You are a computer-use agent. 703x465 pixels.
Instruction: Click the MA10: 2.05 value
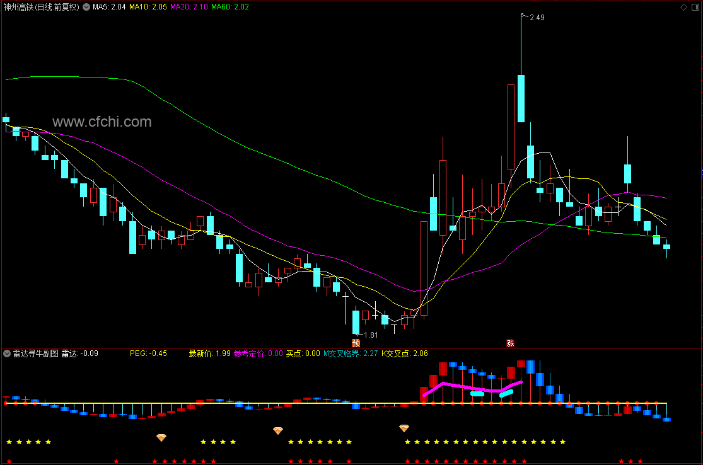[148, 7]
